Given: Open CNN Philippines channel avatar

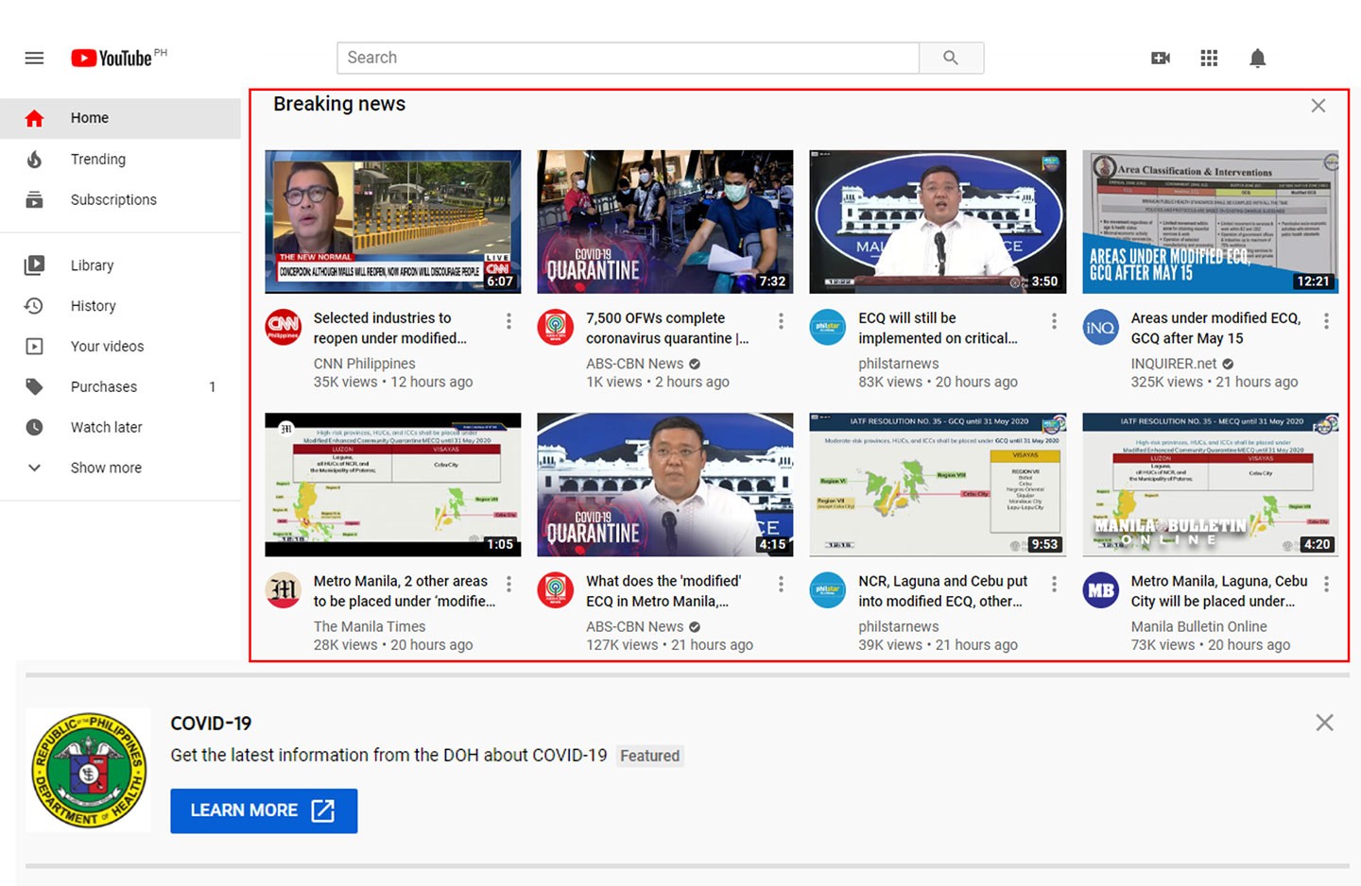Looking at the screenshot, I should click(x=284, y=327).
